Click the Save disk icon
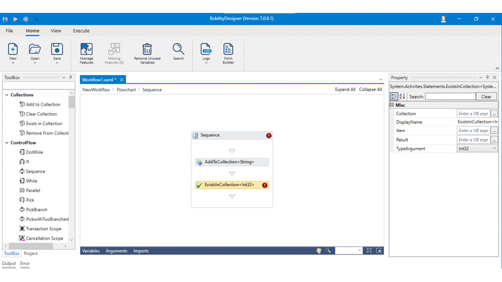 [x=56, y=49]
